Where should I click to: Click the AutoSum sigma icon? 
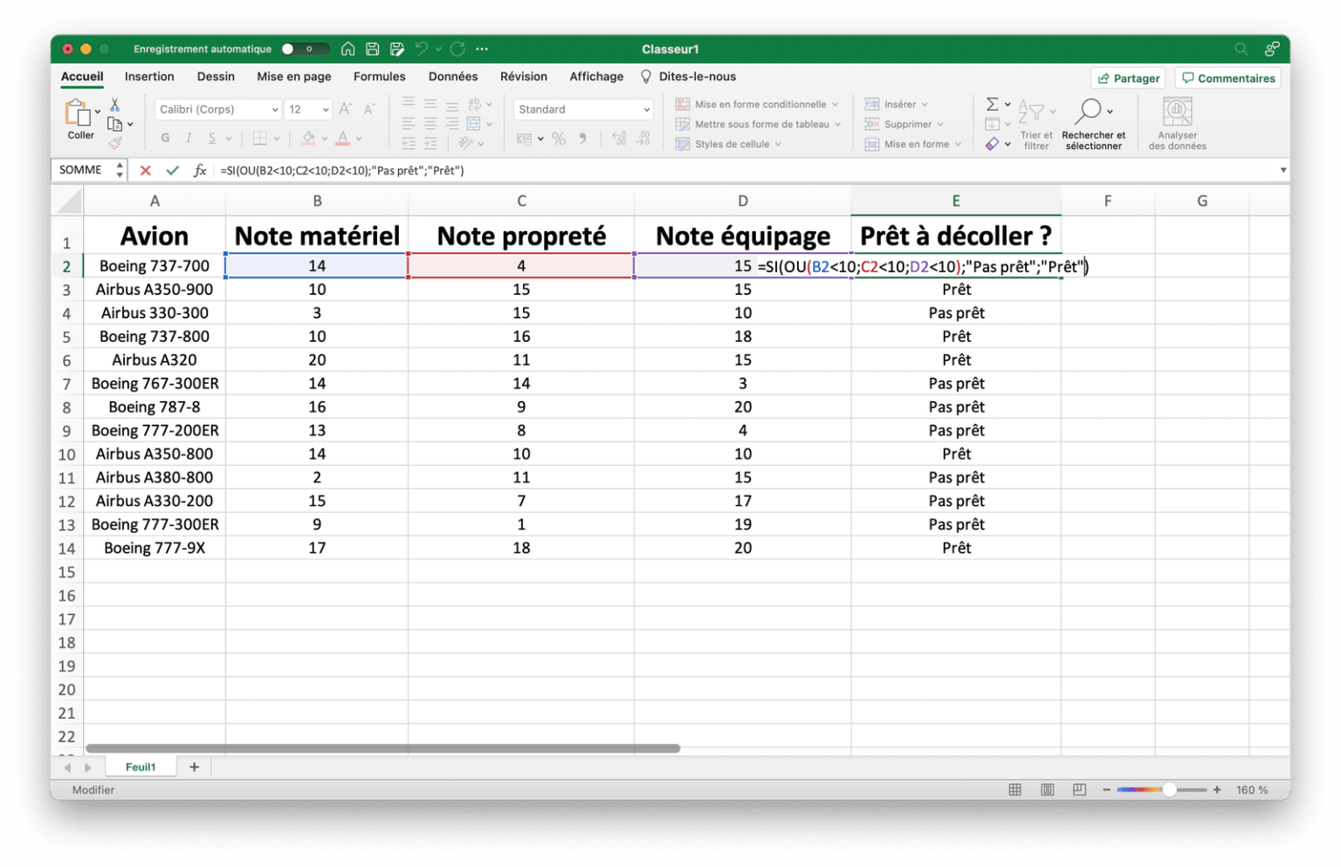click(992, 105)
